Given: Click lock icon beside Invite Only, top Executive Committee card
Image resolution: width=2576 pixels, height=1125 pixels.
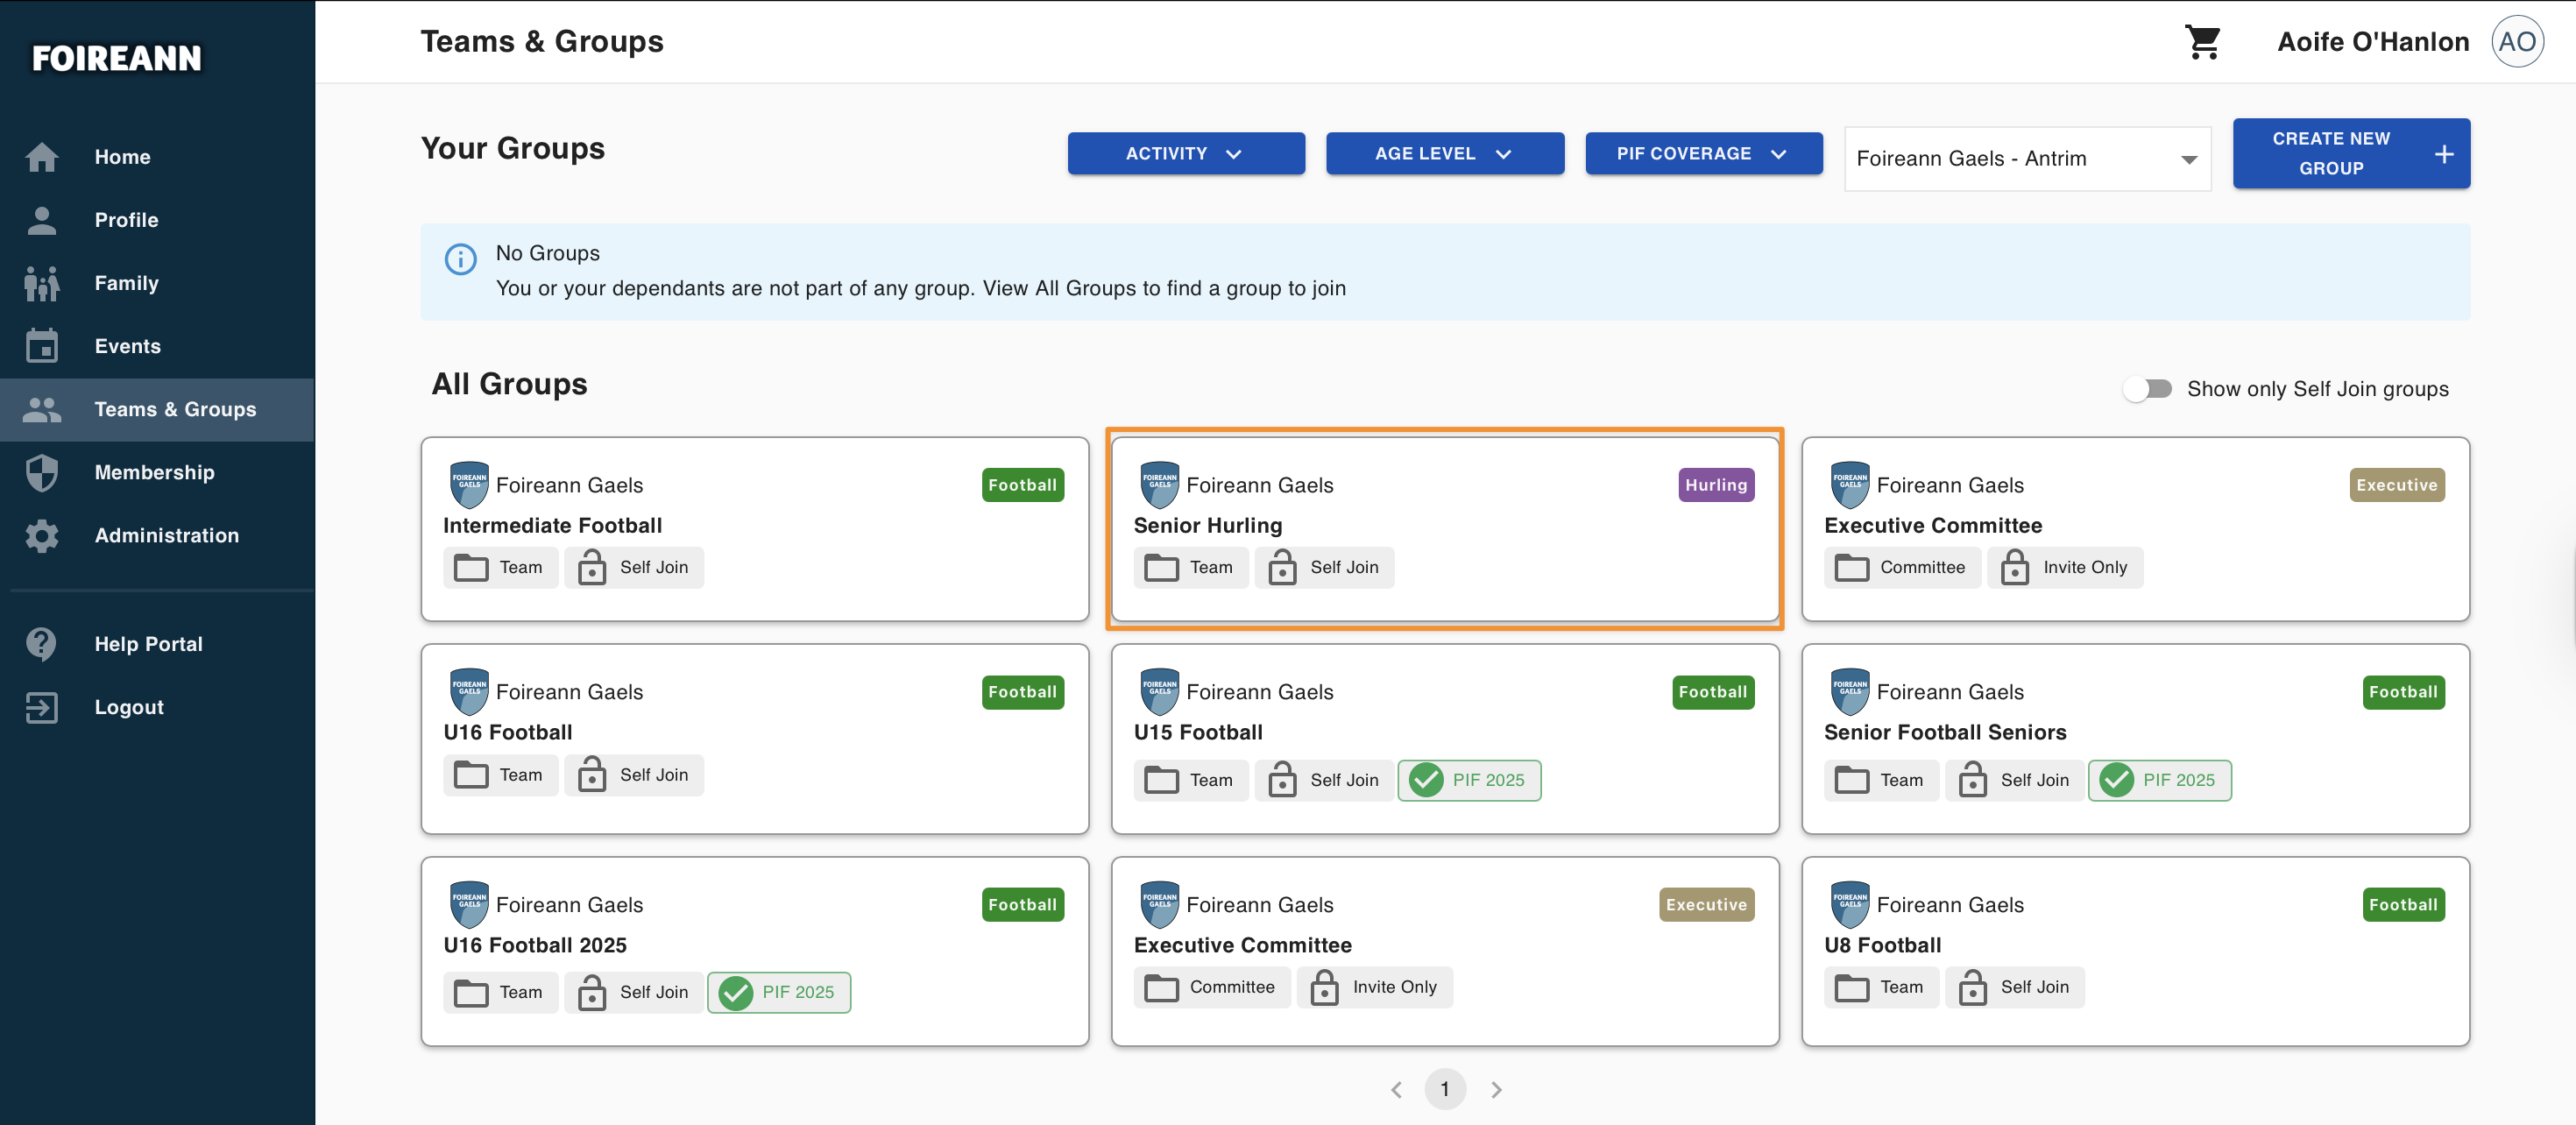Looking at the screenshot, I should tap(2014, 567).
